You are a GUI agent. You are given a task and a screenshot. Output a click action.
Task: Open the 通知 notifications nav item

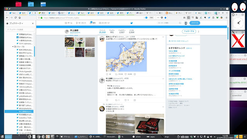click(93, 23)
